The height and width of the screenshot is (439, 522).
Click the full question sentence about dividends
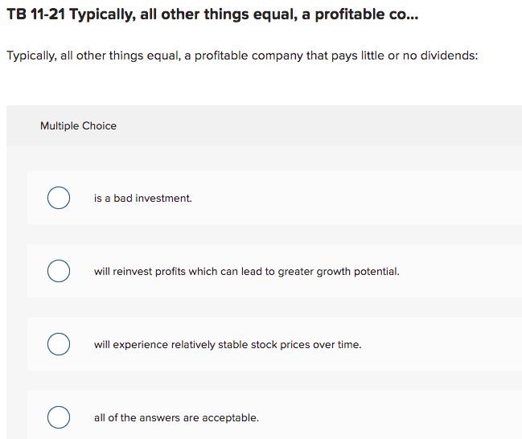click(x=242, y=56)
